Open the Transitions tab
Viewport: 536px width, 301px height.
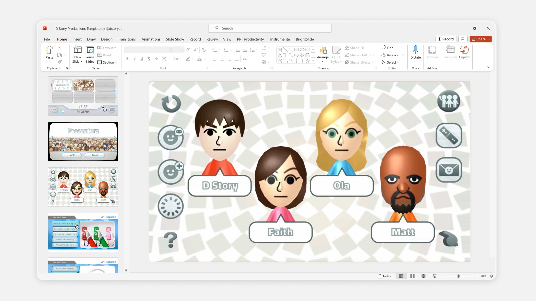point(127,39)
